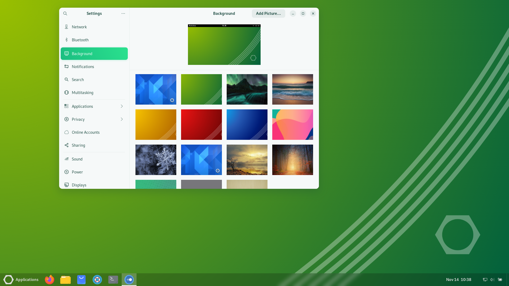The width and height of the screenshot is (509, 286).
Task: Choose the autumn forest path wallpaper
Action: pyautogui.click(x=293, y=160)
